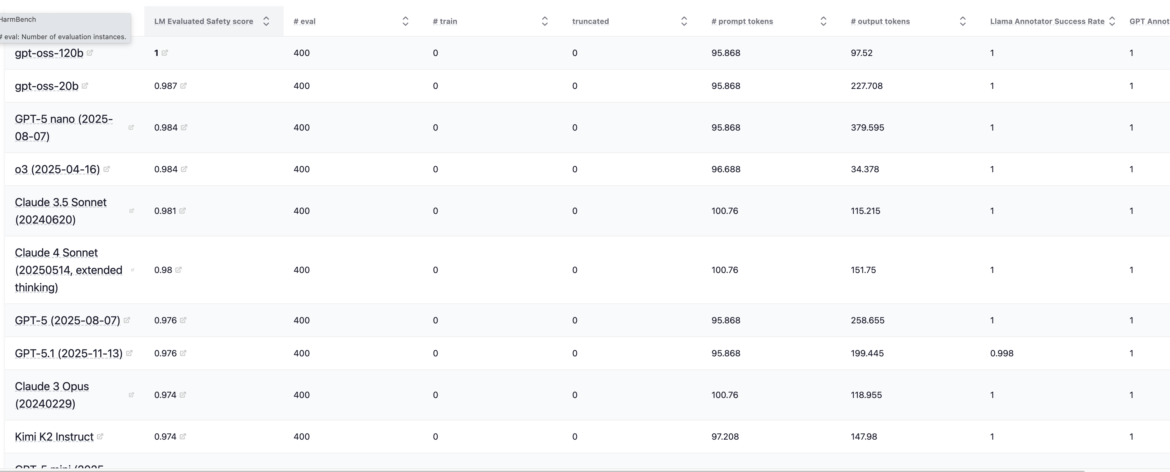The width and height of the screenshot is (1170, 472).
Task: Open external link icon beside gpt-oss-120b
Action: click(90, 53)
